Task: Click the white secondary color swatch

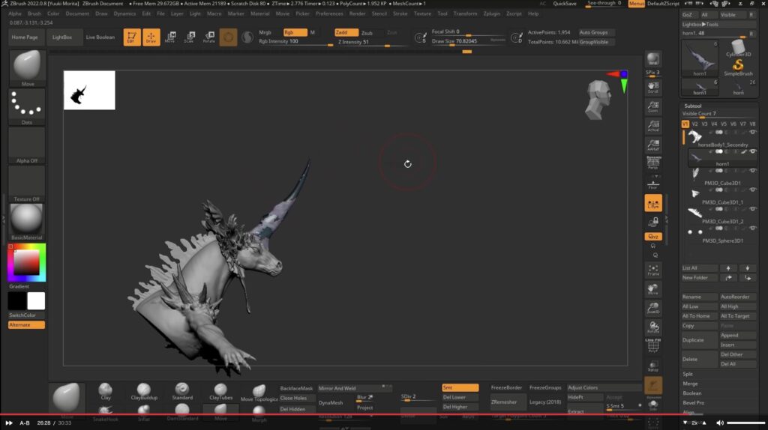Action: coord(36,301)
